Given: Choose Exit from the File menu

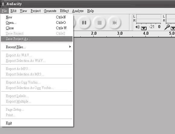Looking at the screenshot, I should pos(37,123).
